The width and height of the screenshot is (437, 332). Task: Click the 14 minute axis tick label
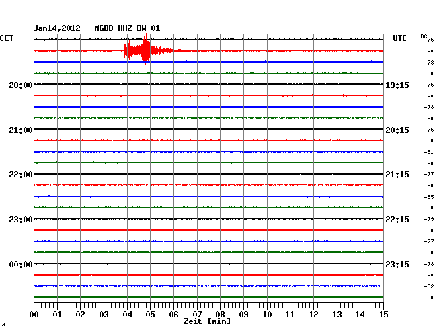click(360, 314)
